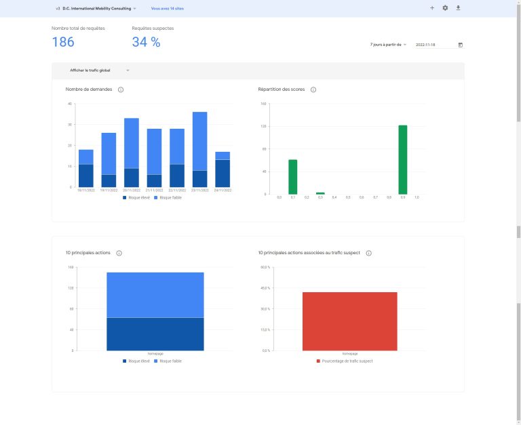Image resolution: width=521 pixels, height=425 pixels.
Task: Open the calendar date picker icon
Action: click(461, 45)
